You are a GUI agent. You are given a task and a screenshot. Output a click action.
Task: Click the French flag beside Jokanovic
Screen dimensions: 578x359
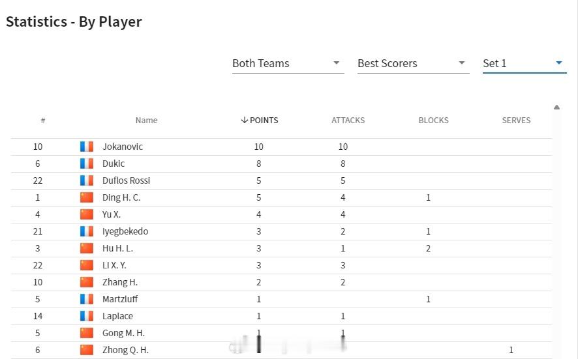[x=87, y=147]
